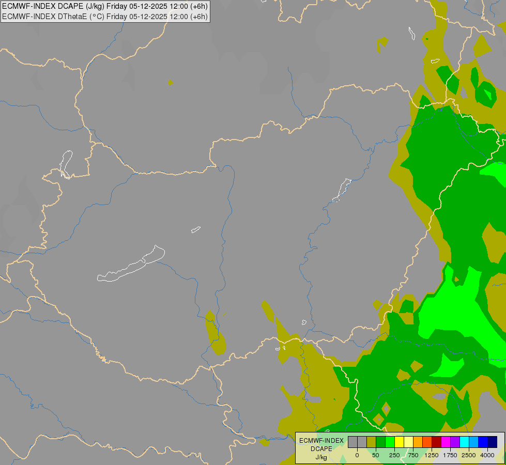Click the legend value 1250
Image resolution: width=506 pixels, height=465 pixels.
click(x=432, y=455)
